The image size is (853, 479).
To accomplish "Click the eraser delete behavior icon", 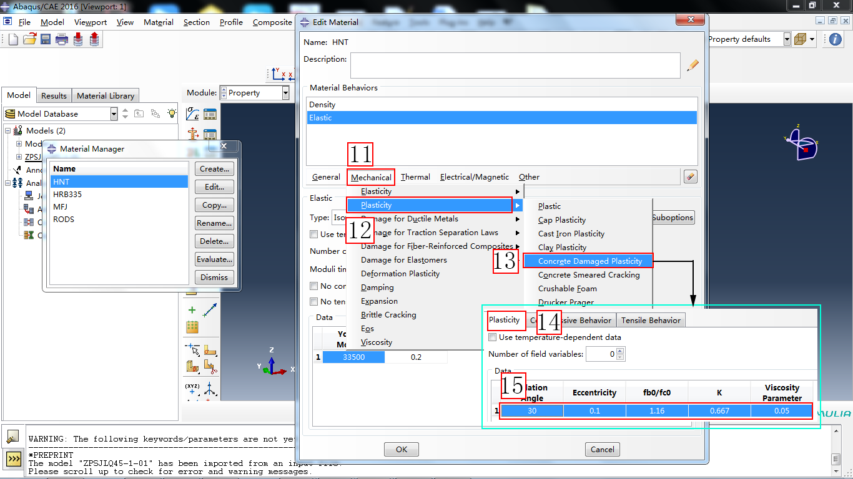I will (x=690, y=177).
